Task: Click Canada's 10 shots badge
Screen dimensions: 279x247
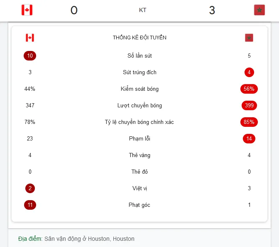Action: (x=30, y=56)
